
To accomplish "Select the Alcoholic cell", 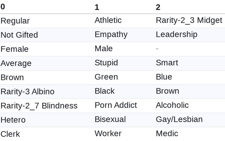I will pyautogui.click(x=172, y=105).
